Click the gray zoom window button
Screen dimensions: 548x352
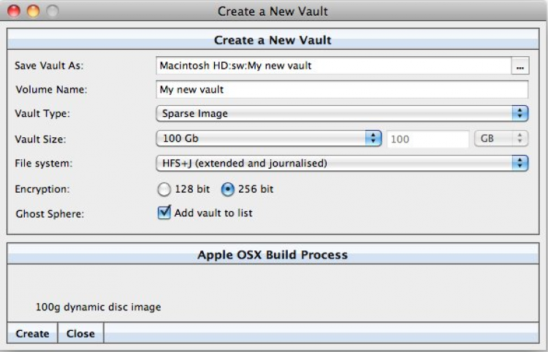[50, 12]
